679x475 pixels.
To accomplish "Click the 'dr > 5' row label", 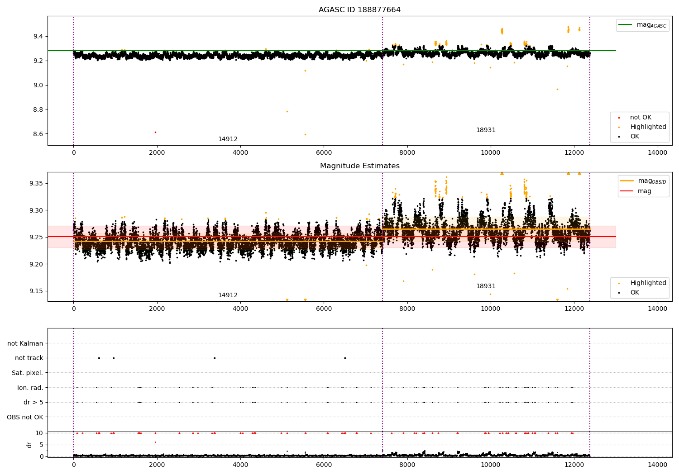I will click(33, 402).
